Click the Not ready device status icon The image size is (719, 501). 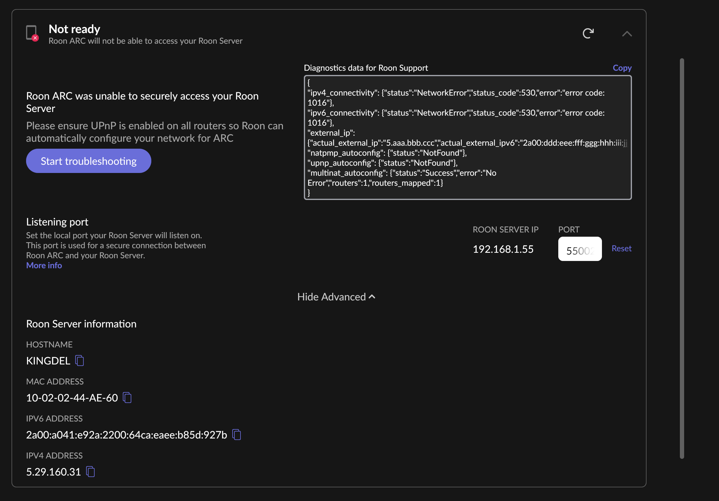[32, 33]
